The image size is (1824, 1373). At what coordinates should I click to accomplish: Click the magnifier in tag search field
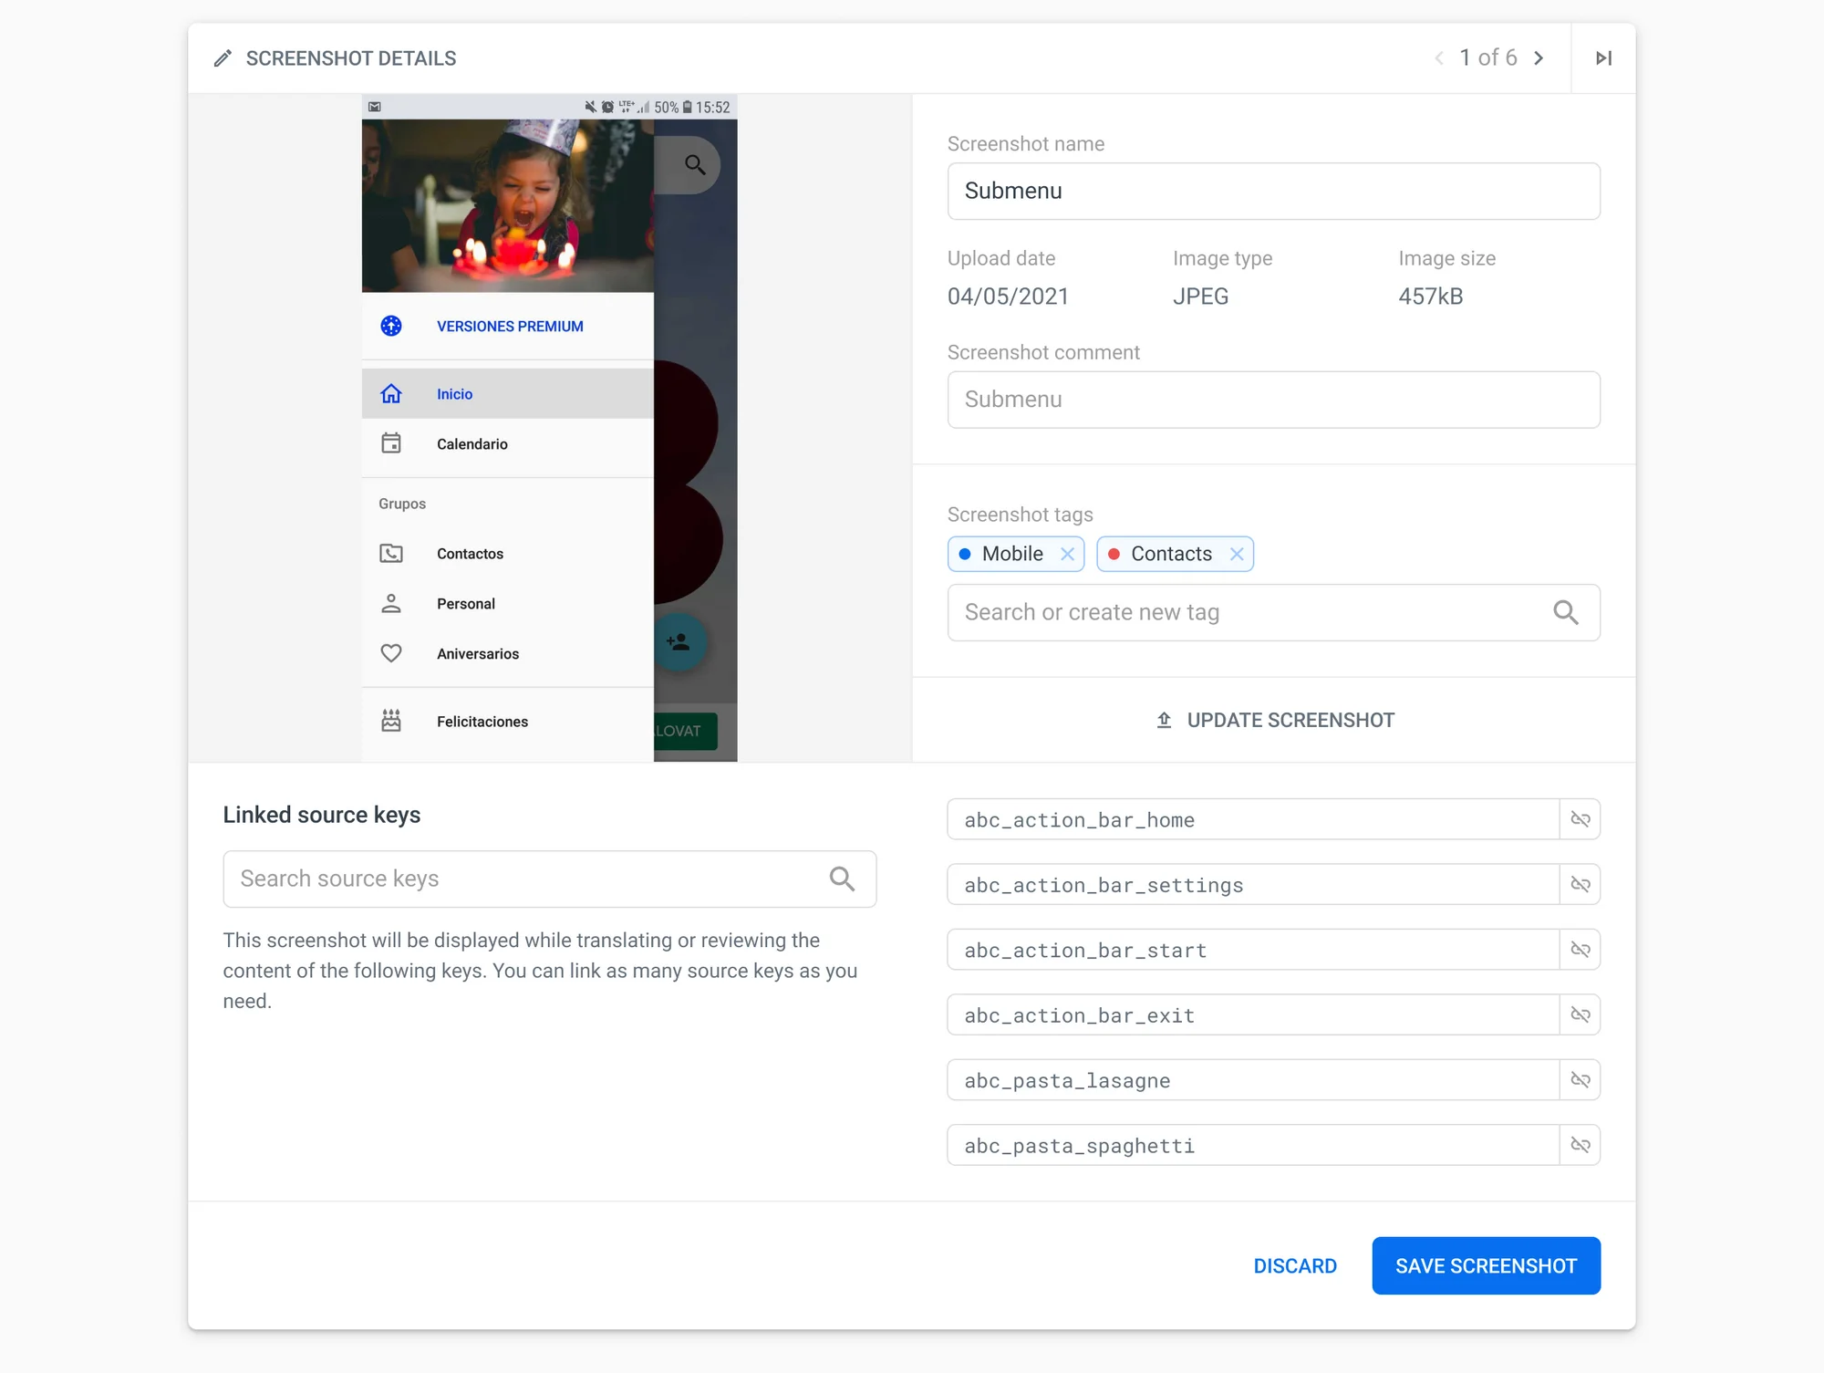[1566, 612]
